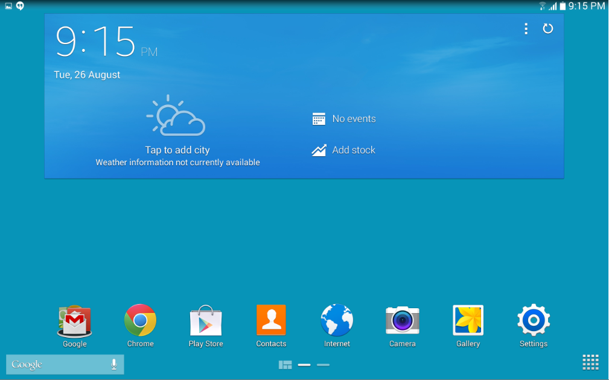Tap the voice search microphone icon

click(114, 364)
